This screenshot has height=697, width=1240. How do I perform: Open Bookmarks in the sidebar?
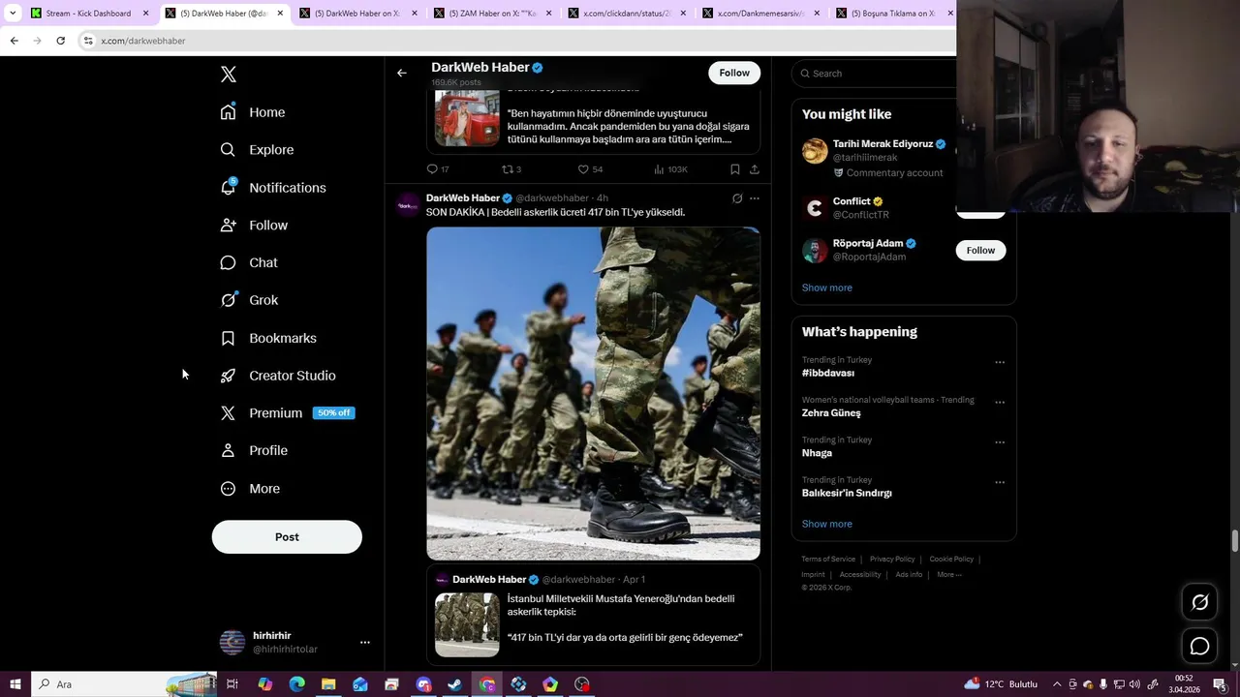point(268,338)
